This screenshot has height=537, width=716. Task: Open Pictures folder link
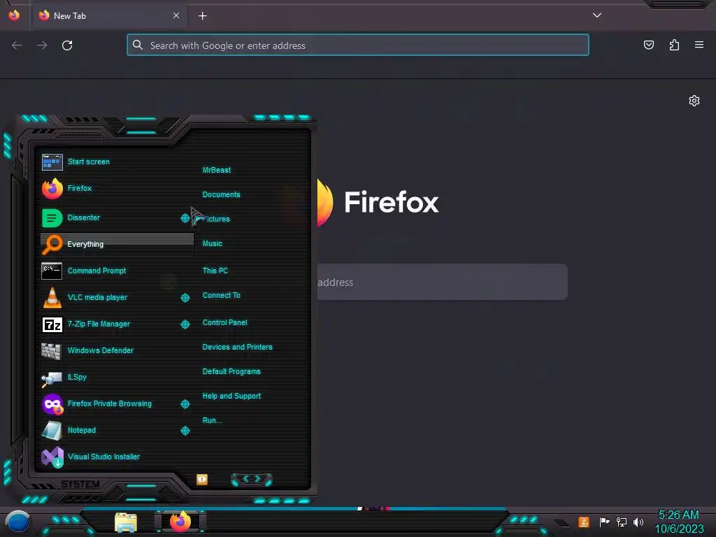coord(216,219)
